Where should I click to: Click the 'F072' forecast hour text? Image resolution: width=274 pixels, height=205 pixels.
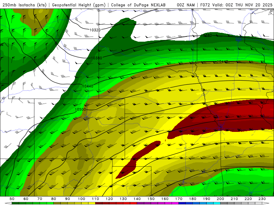205,5
